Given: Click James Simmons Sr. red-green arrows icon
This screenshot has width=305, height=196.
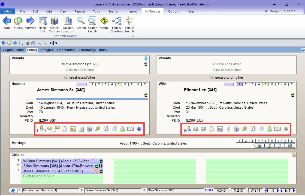Looking at the screenshot, I should [146, 95].
